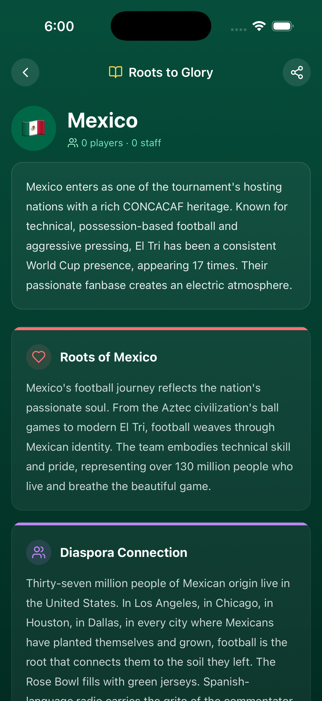Tap the Mexico overview description card
Viewport: 322px width, 701px height.
point(161,236)
